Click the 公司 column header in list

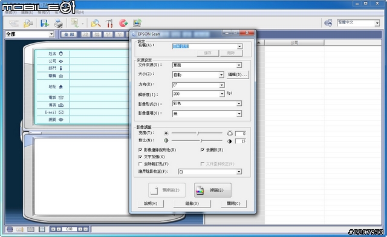tap(294, 43)
